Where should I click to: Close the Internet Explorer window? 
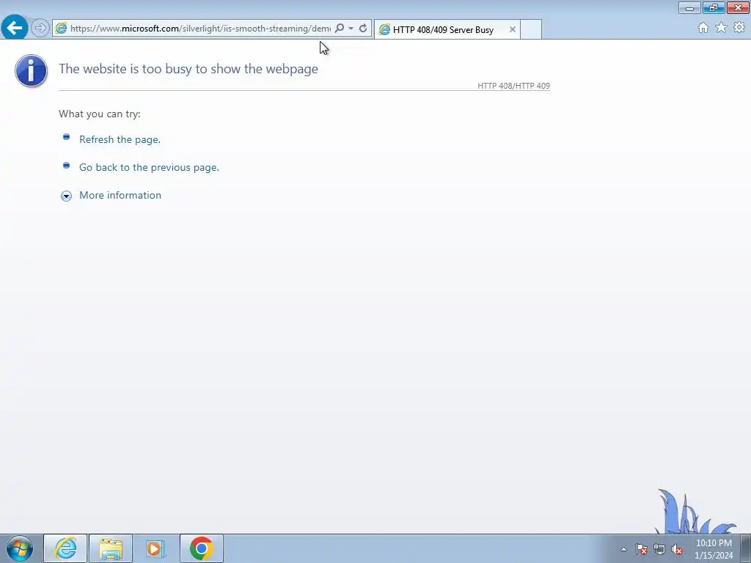738,7
